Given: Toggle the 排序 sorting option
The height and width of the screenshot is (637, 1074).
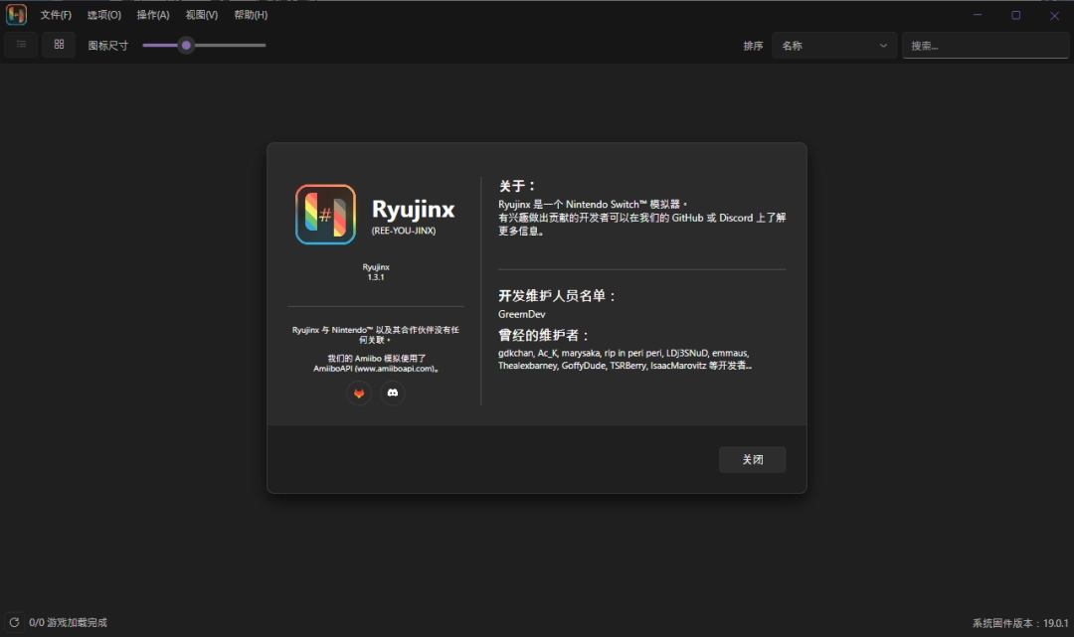Looking at the screenshot, I should click(x=753, y=45).
